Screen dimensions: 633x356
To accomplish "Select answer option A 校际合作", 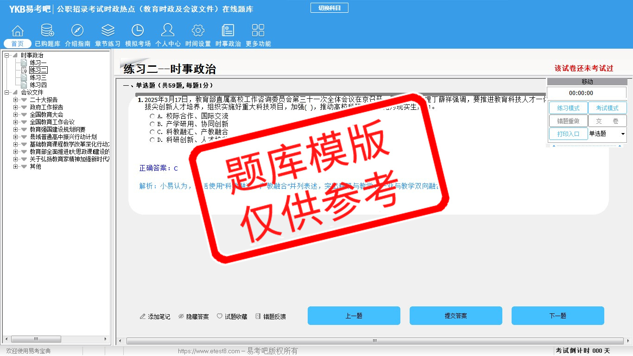I will [152, 116].
